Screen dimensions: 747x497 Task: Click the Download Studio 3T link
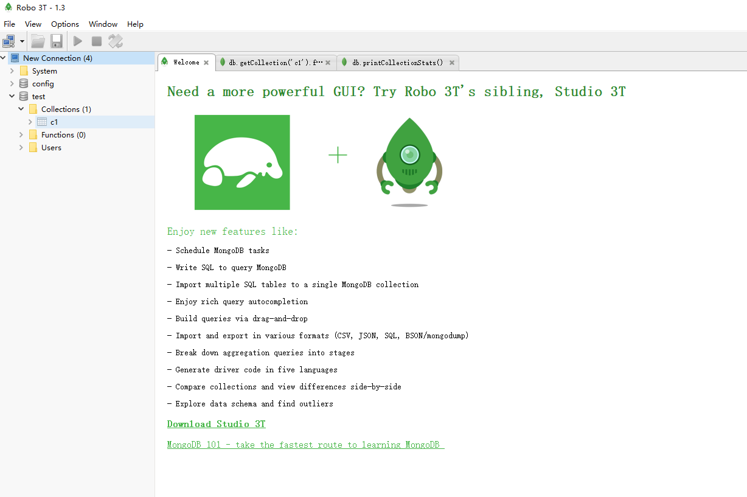coord(217,424)
